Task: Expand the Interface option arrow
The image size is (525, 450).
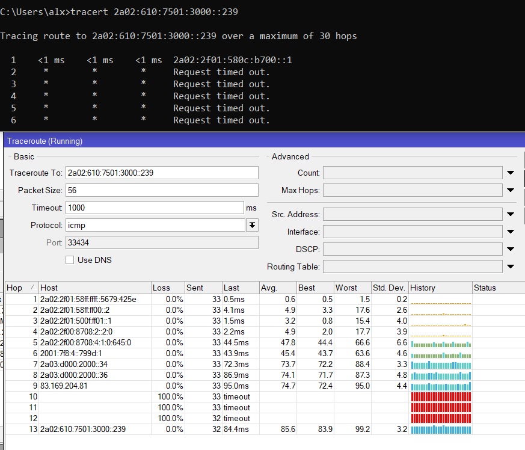Action: 511,232
